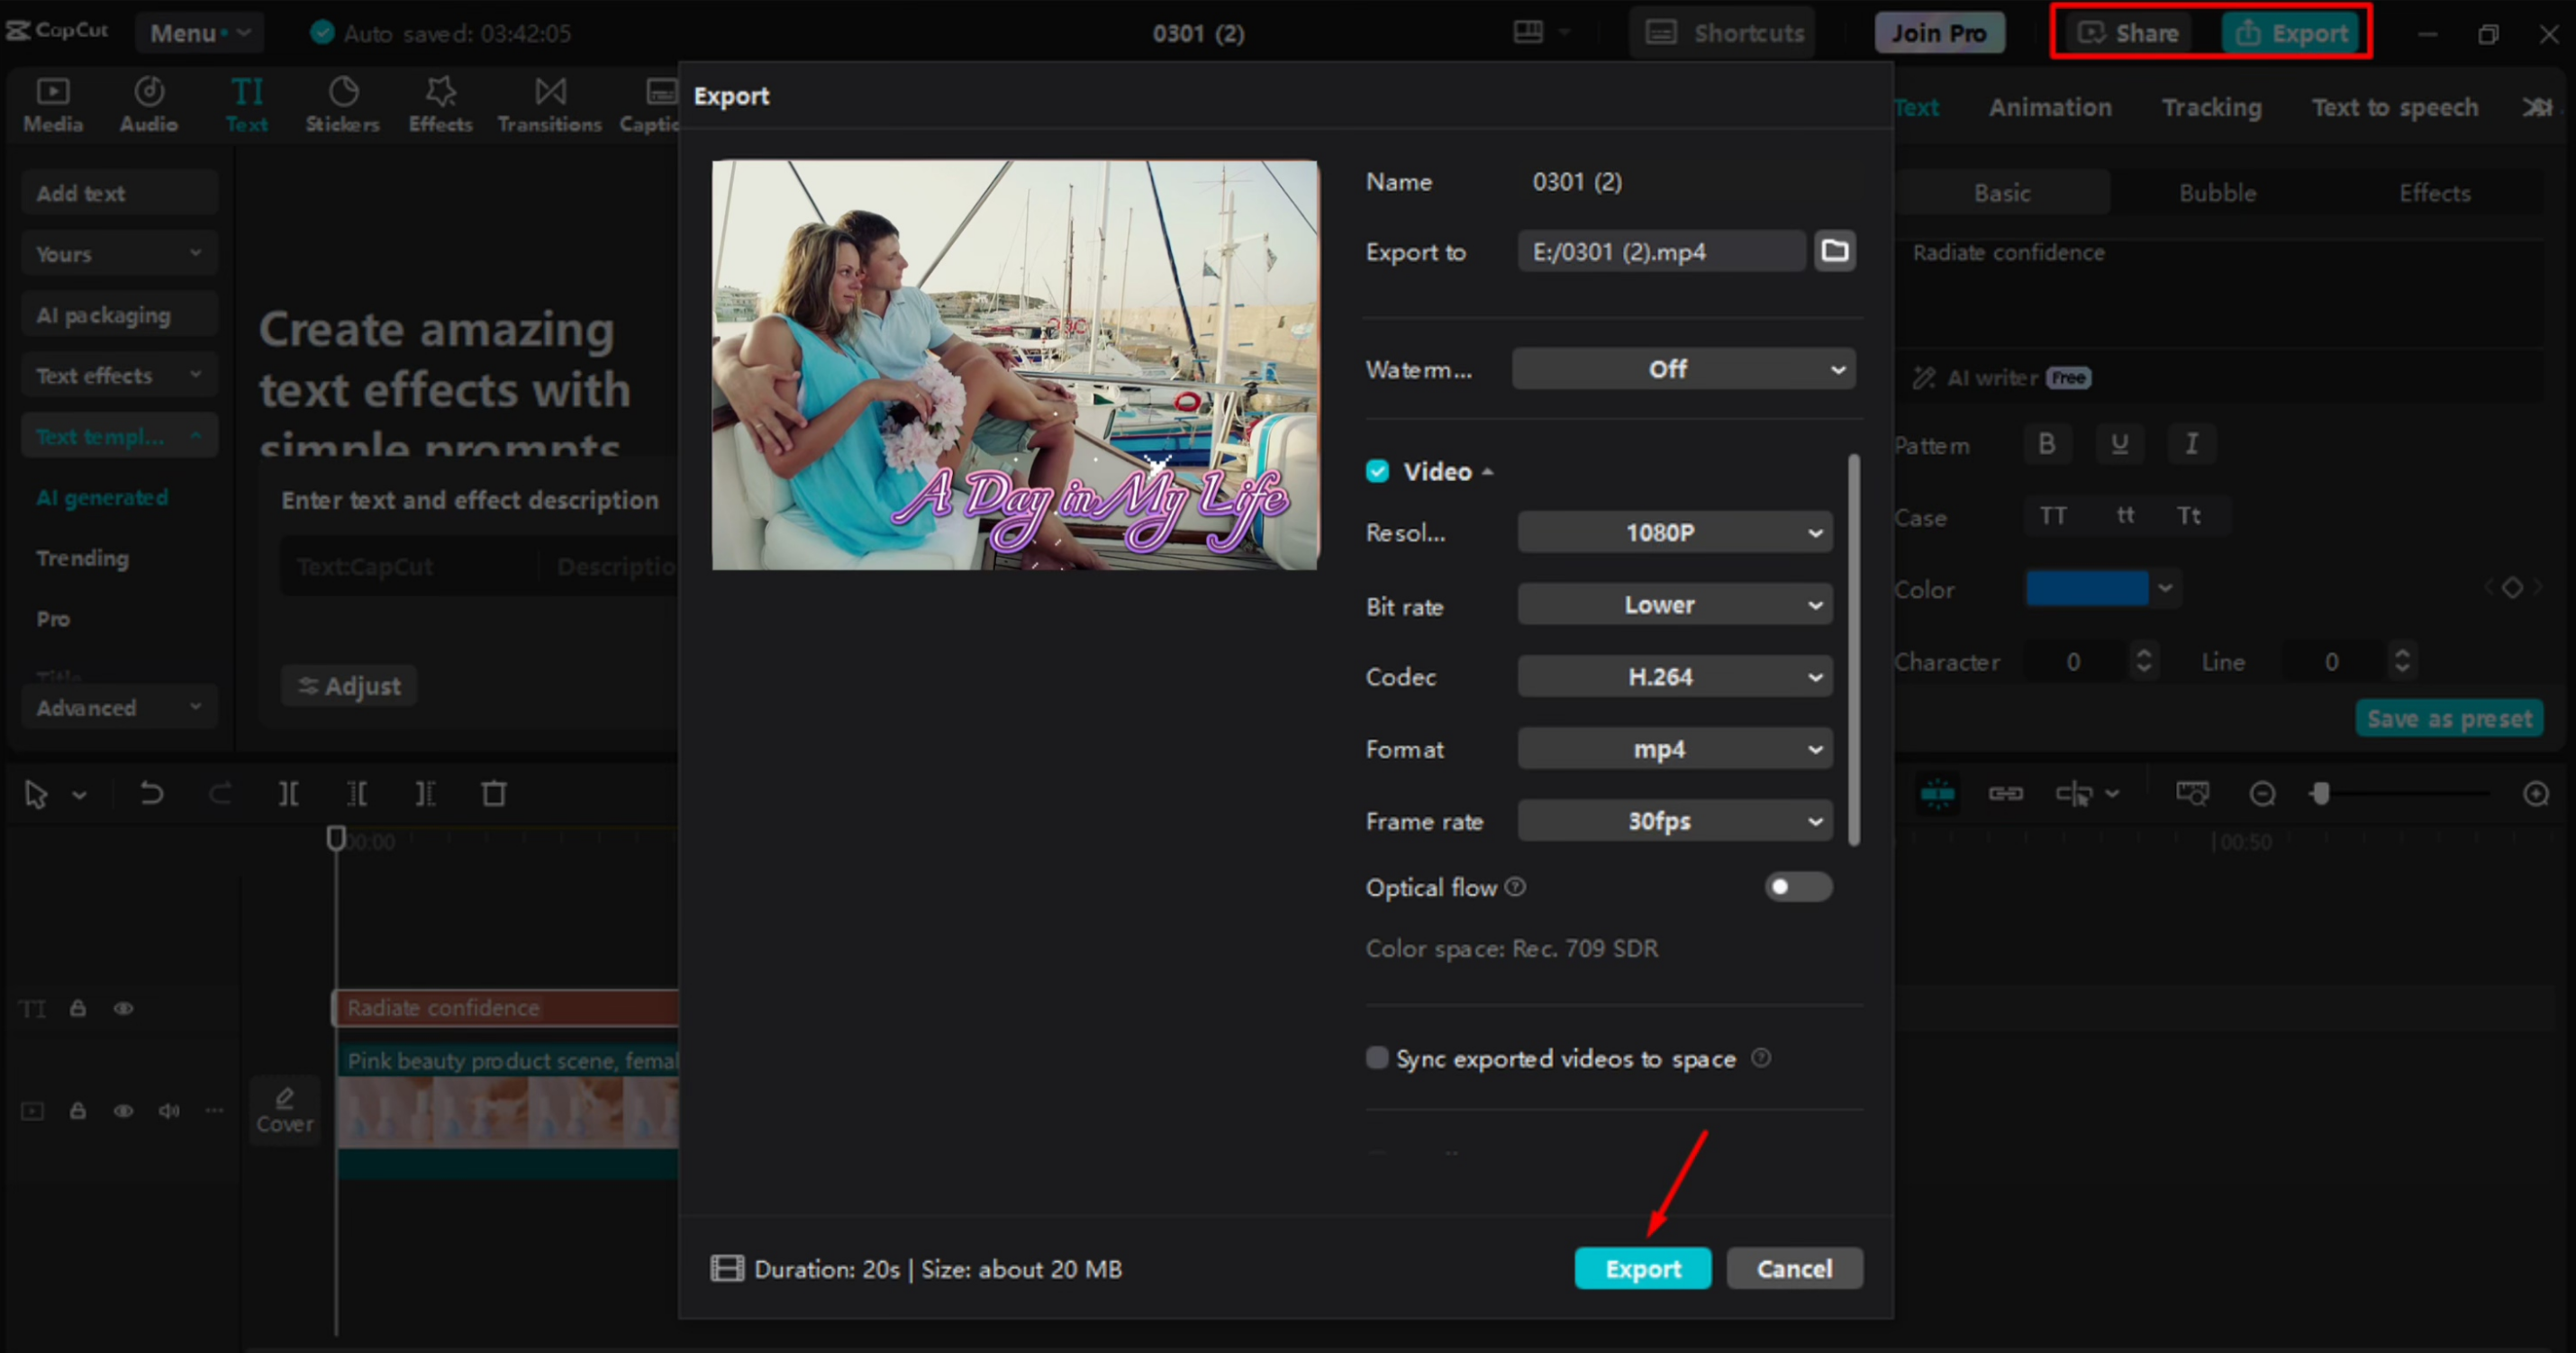Click the split clip tool icon
The image size is (2576, 1353).
click(288, 794)
